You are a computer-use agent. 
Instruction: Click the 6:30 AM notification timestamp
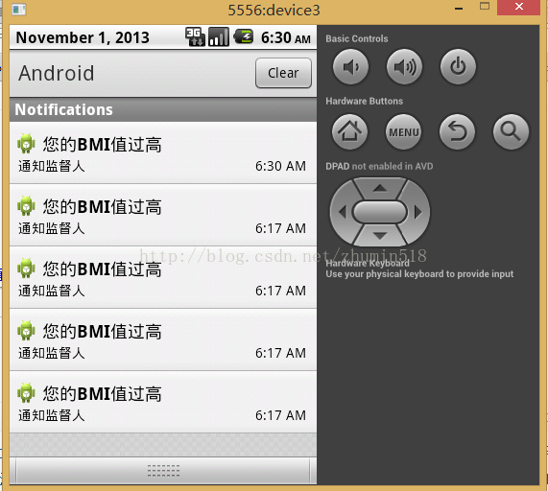(x=280, y=166)
